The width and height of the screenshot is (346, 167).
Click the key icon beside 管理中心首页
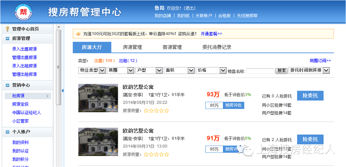click(x=7, y=29)
